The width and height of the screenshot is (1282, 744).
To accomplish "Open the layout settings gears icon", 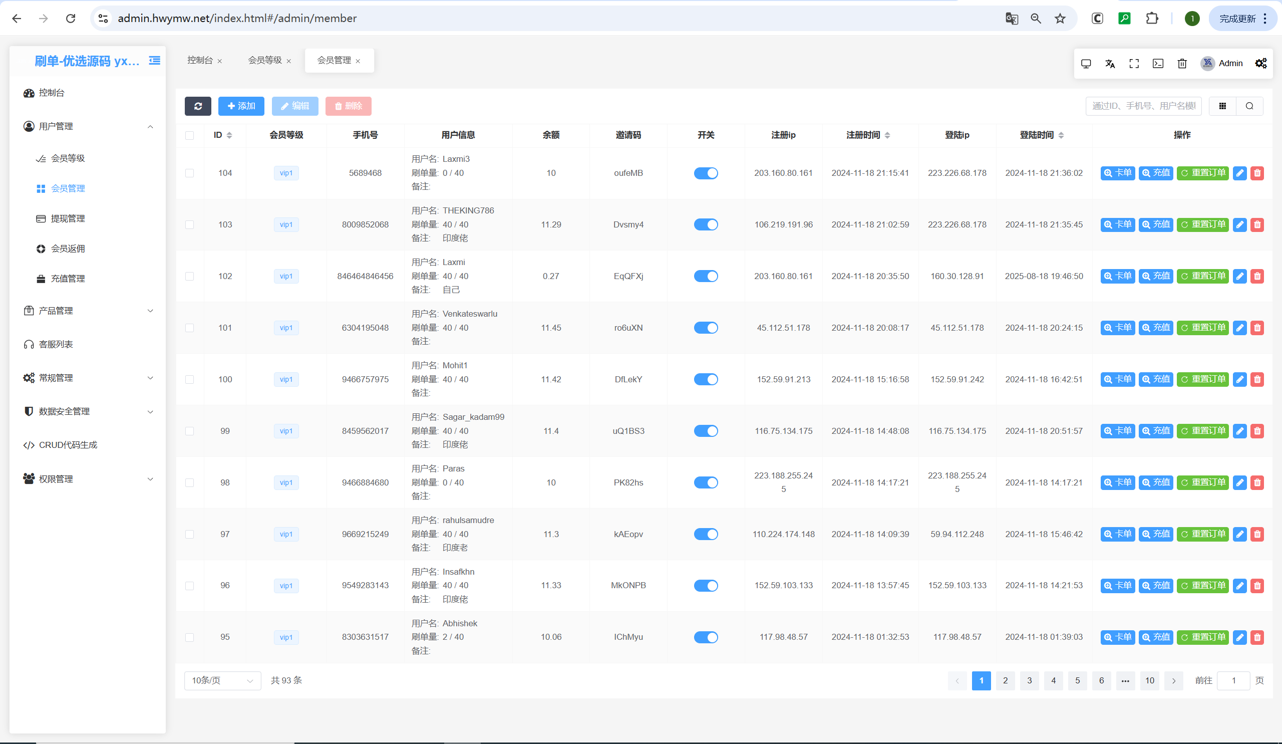I will tap(1261, 63).
